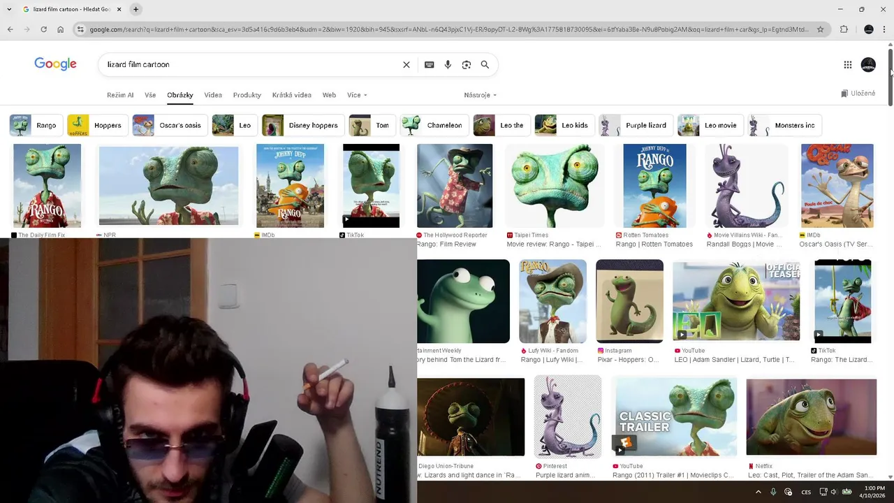
Task: Open the Oscar's Oasis poster thumbnail
Action: (x=837, y=186)
